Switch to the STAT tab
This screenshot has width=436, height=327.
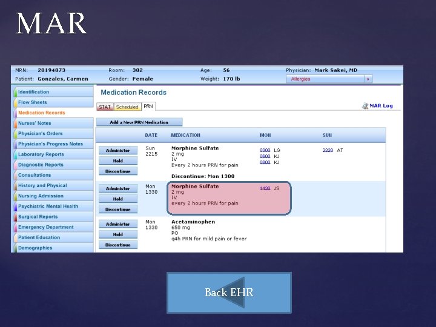(x=105, y=107)
